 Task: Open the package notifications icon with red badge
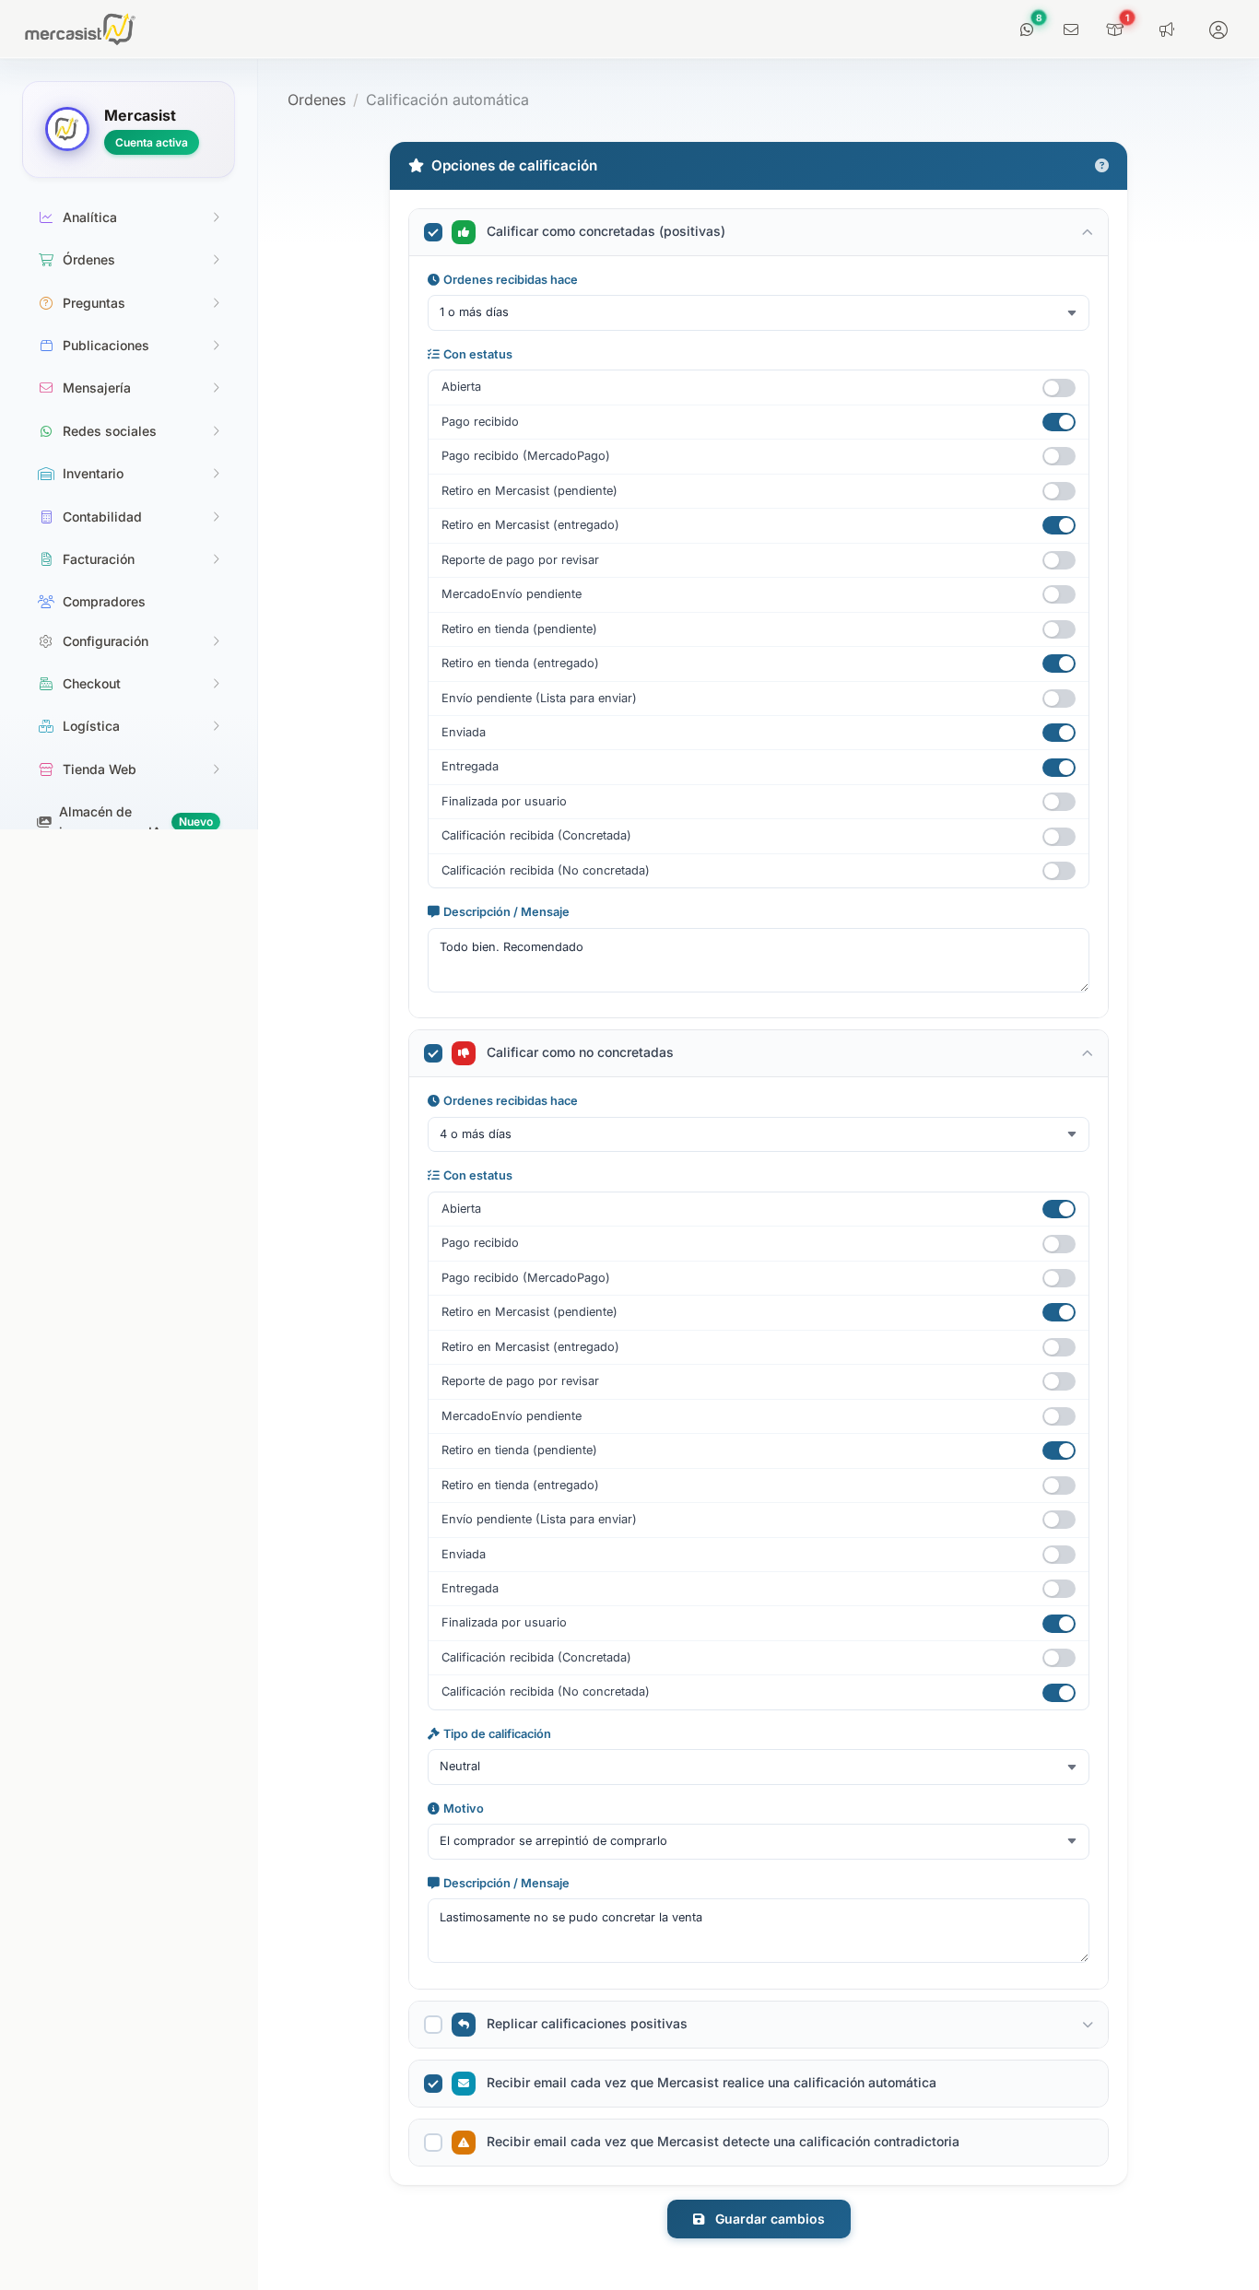1115,29
